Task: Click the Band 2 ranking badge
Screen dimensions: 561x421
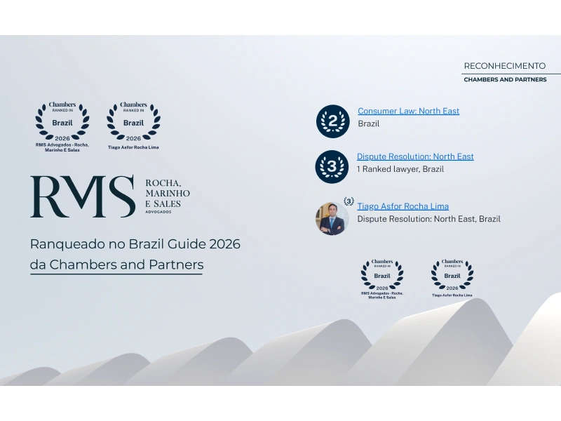Action: [x=332, y=121]
